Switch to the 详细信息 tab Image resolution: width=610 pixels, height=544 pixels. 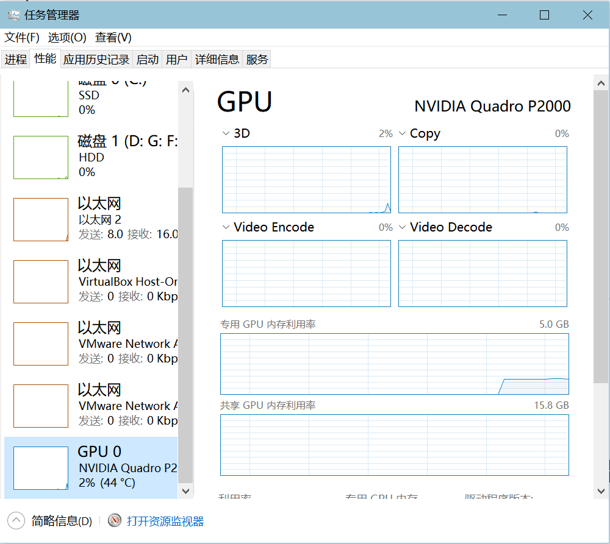(x=217, y=60)
